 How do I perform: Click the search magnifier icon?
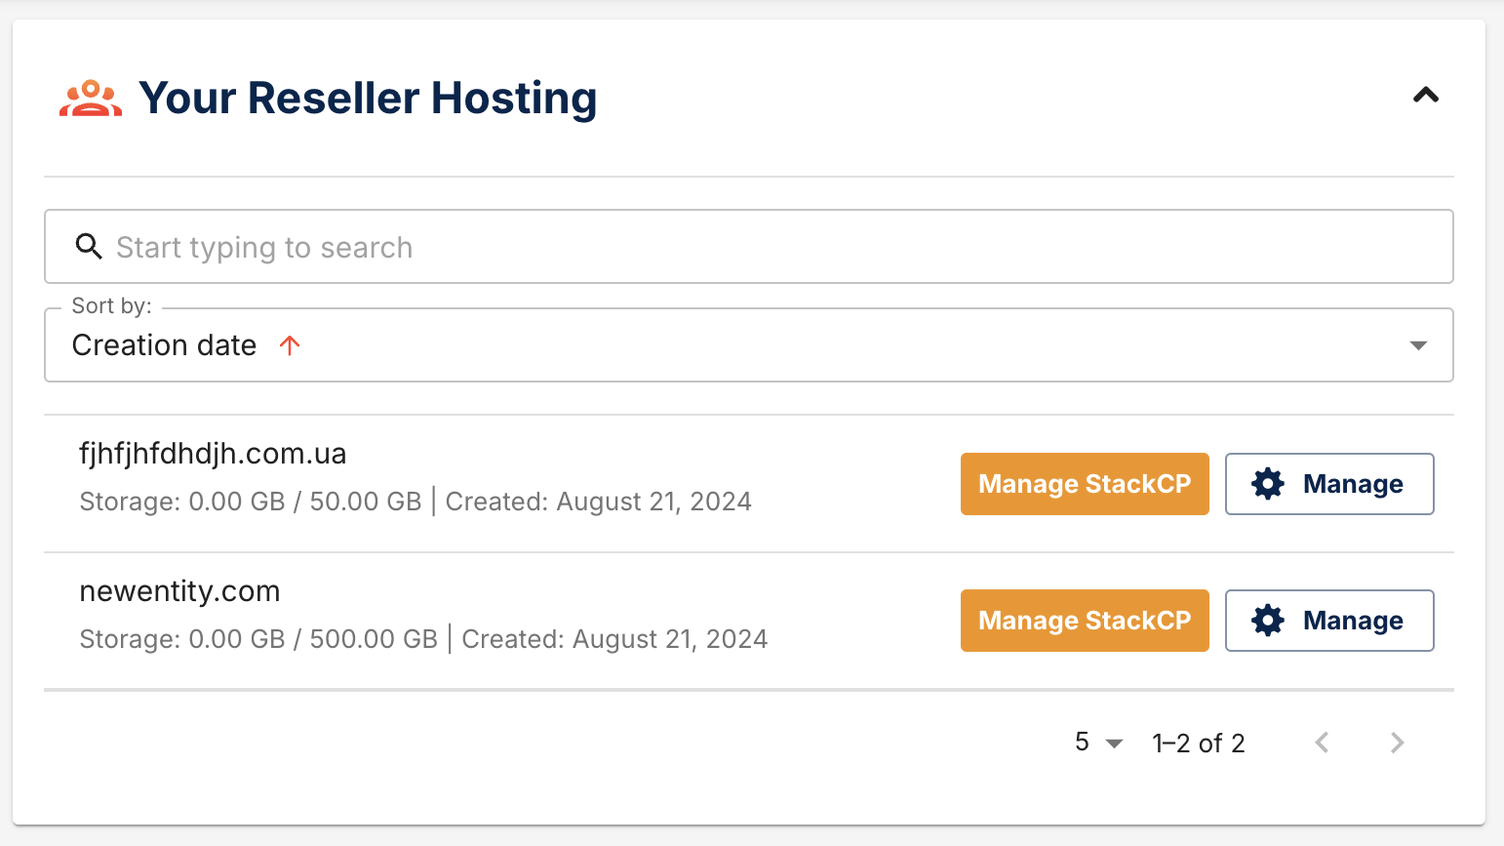(x=89, y=247)
